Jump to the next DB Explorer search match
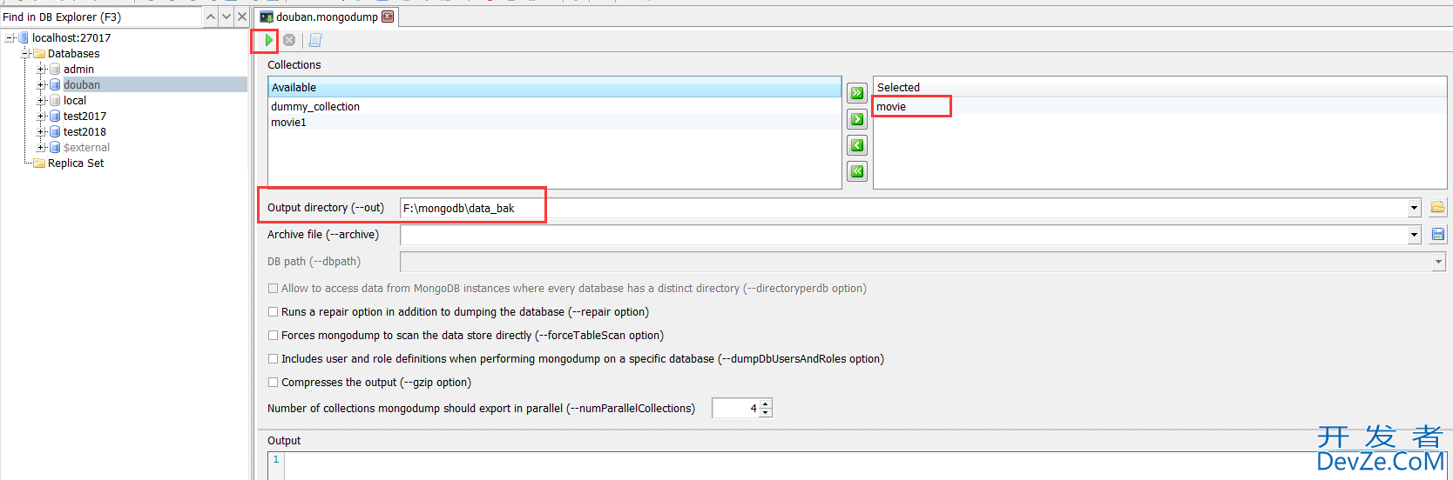 tap(226, 17)
